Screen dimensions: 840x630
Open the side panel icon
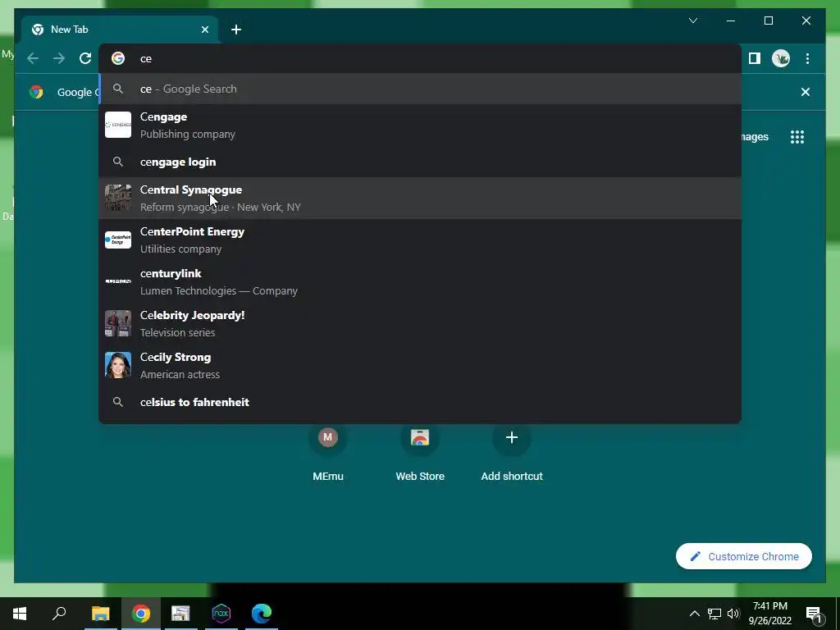pyautogui.click(x=755, y=58)
